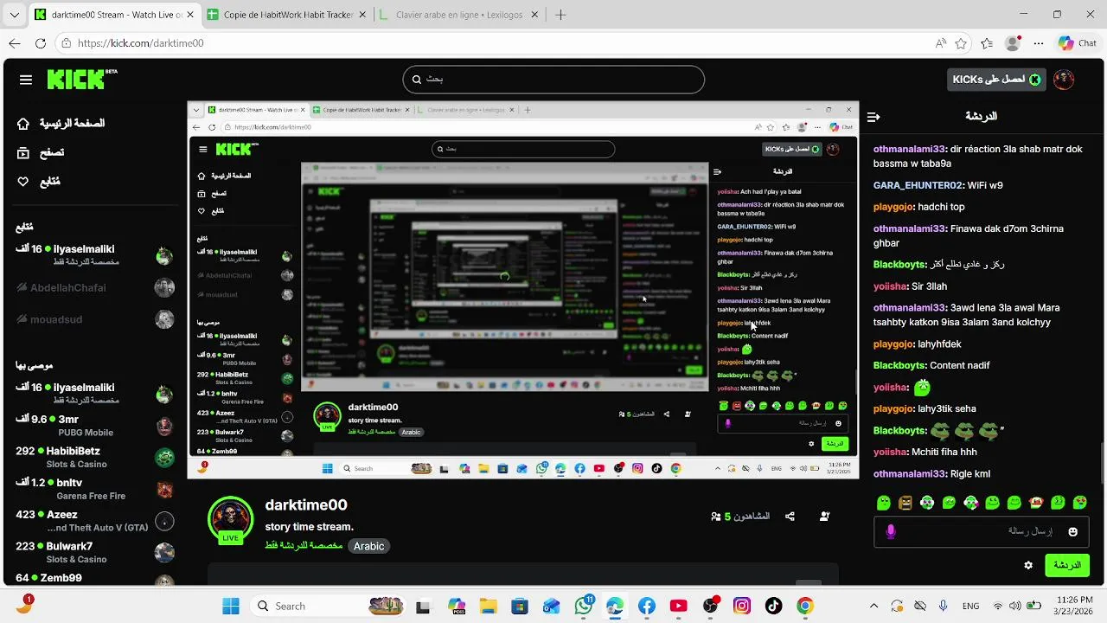Click the darktime00 channel name heading
This screenshot has height=623, width=1107.
pos(306,505)
